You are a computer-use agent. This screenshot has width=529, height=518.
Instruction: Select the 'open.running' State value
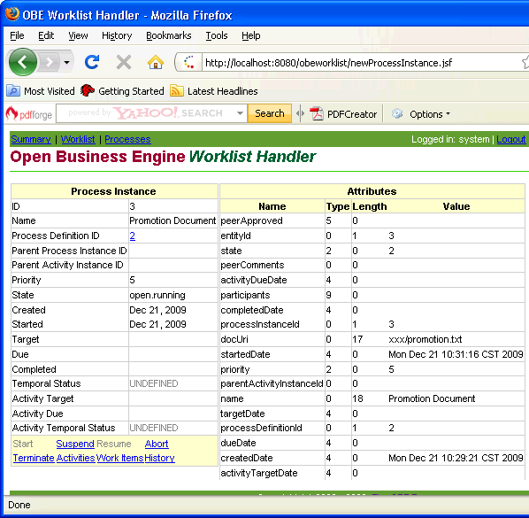157,295
